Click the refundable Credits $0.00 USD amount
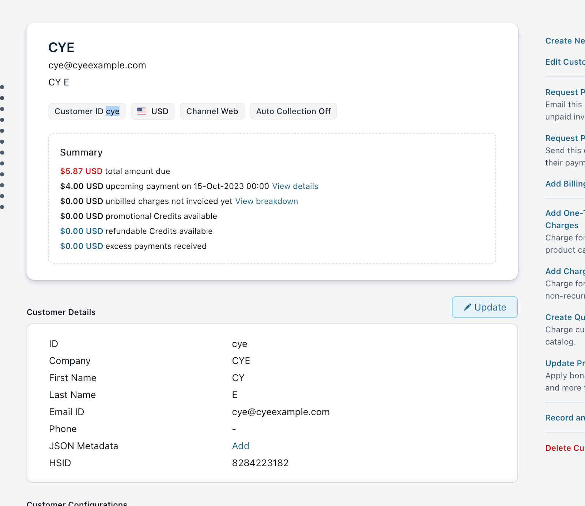 point(82,231)
